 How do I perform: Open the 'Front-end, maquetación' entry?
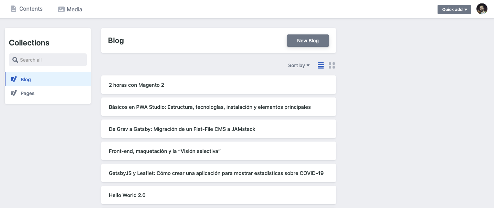[219, 151]
